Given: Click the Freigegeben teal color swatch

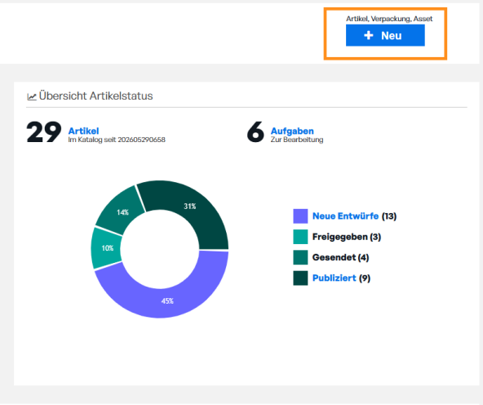Looking at the screenshot, I should tap(300, 237).
